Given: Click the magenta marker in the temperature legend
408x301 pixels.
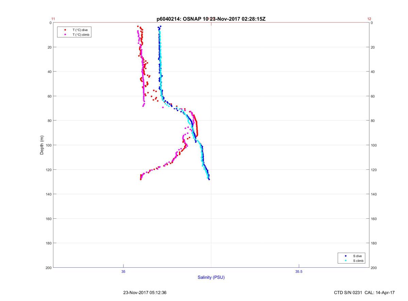Looking at the screenshot, I should pyautogui.click(x=65, y=35).
